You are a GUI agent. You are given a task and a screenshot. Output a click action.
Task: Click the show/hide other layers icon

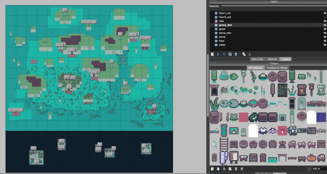pos(244,54)
